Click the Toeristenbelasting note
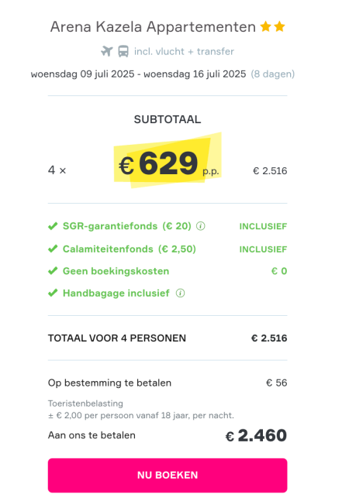Viewport: 349px width, 501px height. (x=85, y=403)
